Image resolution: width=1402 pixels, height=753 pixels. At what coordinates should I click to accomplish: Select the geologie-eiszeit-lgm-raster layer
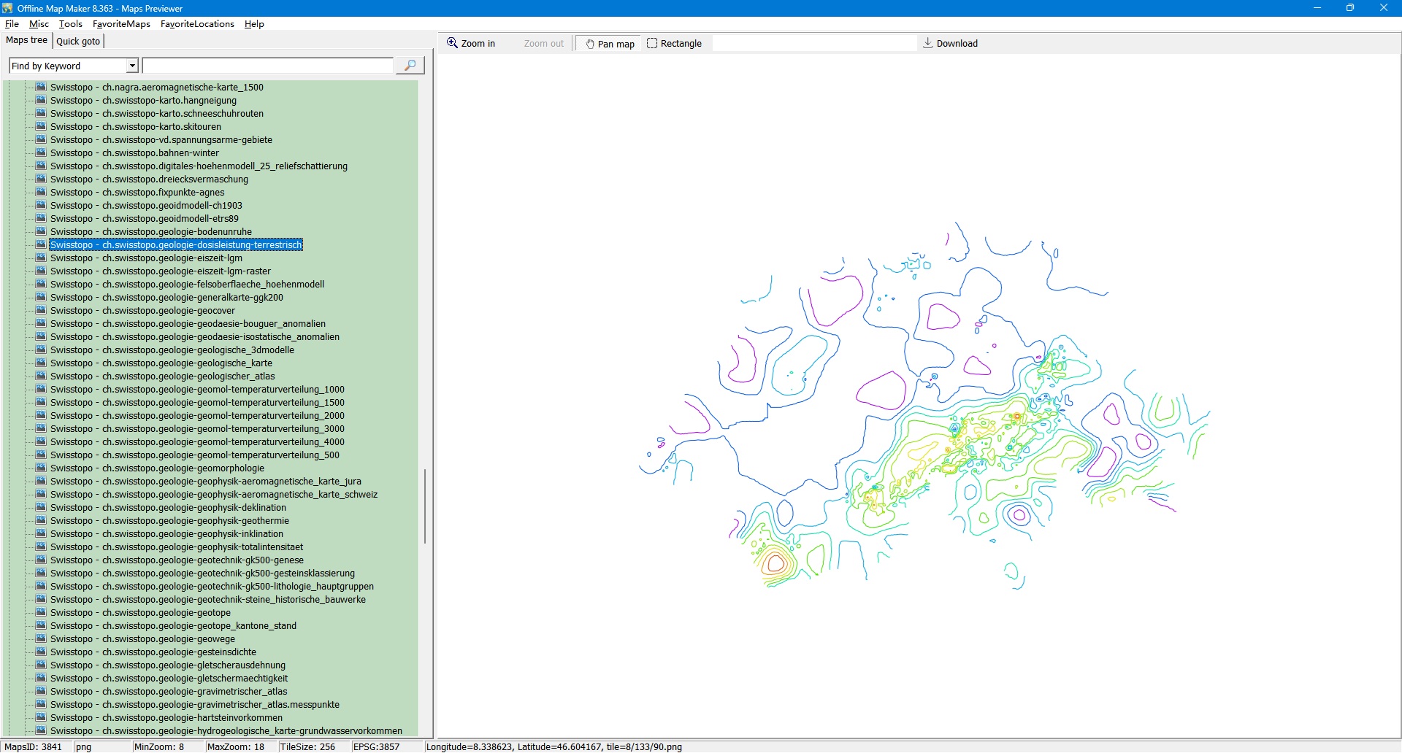click(x=160, y=271)
